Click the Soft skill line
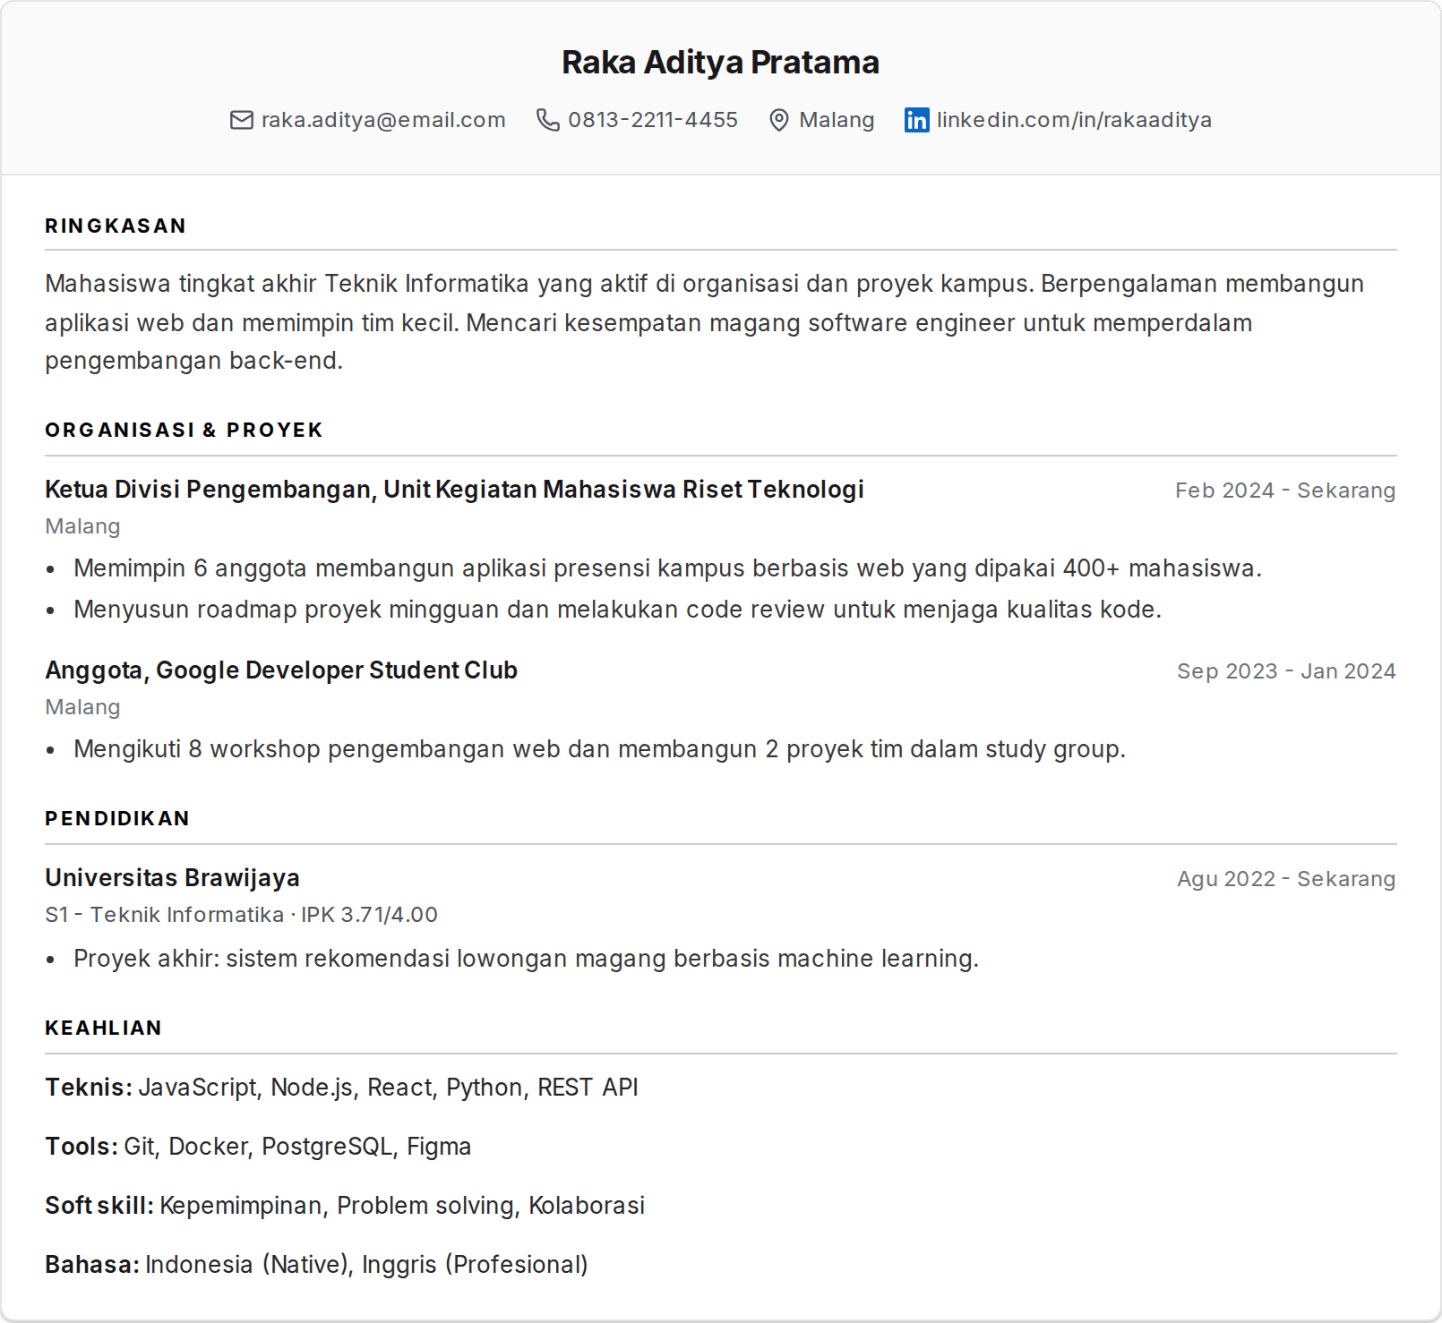 [x=345, y=1206]
